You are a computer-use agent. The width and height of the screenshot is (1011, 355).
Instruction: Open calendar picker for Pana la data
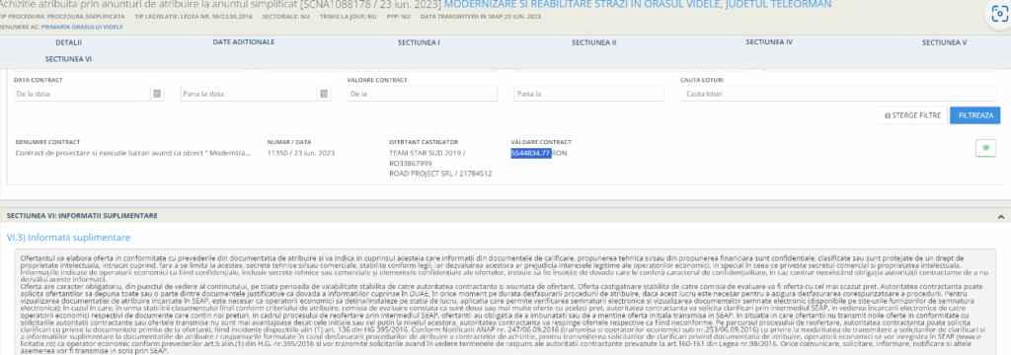[x=324, y=94]
